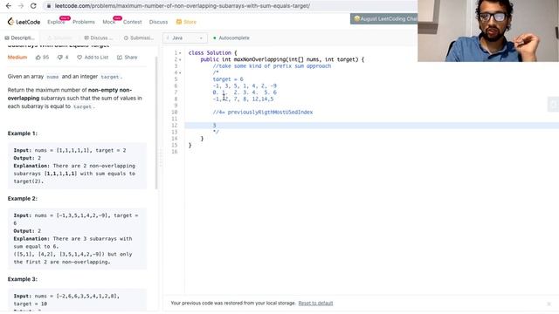
Task: Go back using the browser back arrow
Action: [9, 6]
